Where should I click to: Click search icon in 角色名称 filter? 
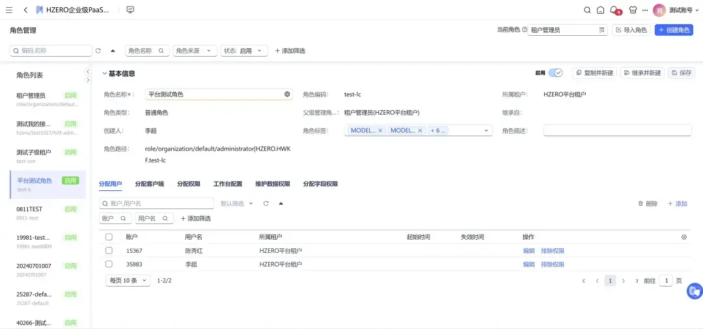click(161, 51)
